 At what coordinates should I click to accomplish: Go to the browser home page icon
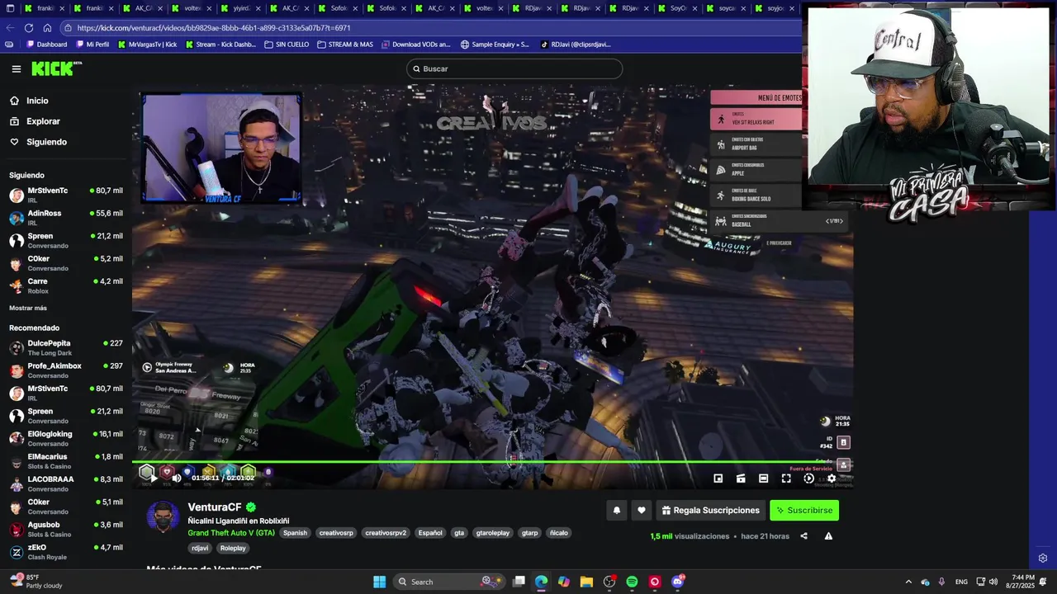click(47, 27)
